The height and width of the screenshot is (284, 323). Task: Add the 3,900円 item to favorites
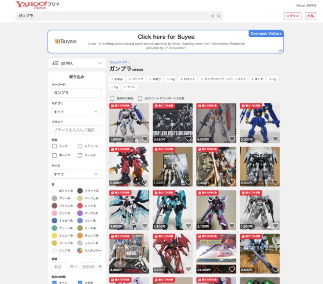[145, 269]
